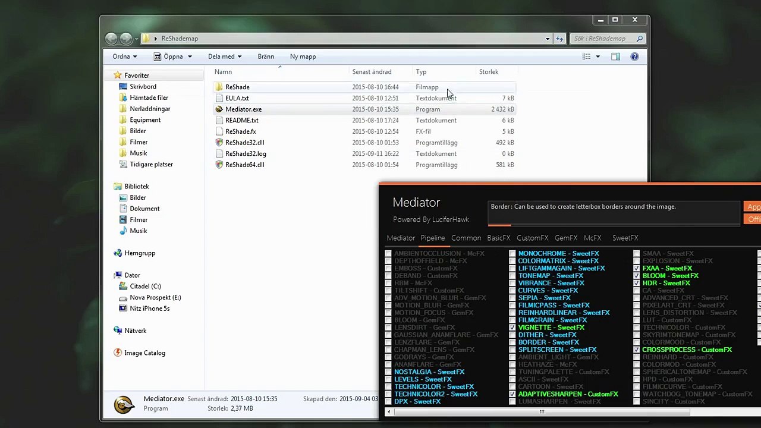Click the EULA.txt document icon
The width and height of the screenshot is (761, 428).
click(219, 98)
